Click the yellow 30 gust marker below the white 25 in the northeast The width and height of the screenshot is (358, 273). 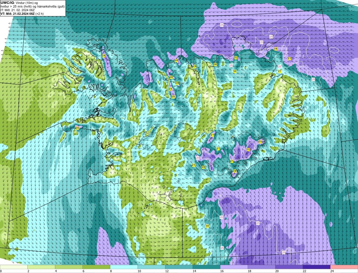(235, 71)
